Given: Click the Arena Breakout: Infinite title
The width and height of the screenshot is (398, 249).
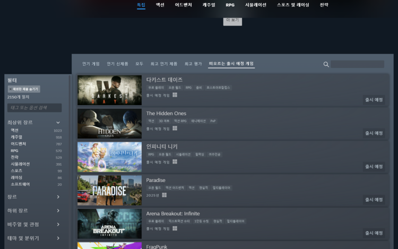Looking at the screenshot, I should click(x=173, y=214).
